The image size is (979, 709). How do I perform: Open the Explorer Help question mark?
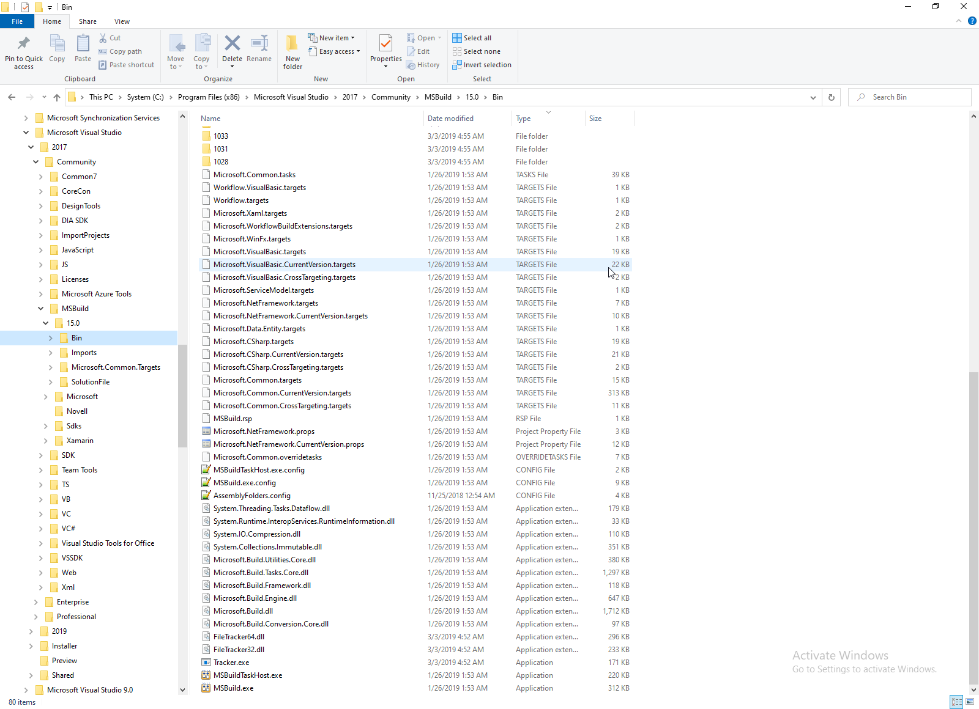tap(972, 21)
